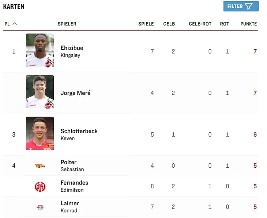Screen dimensions: 267x218
Task: Open Kingsley Ehizibue's player photo
Action: point(40,50)
